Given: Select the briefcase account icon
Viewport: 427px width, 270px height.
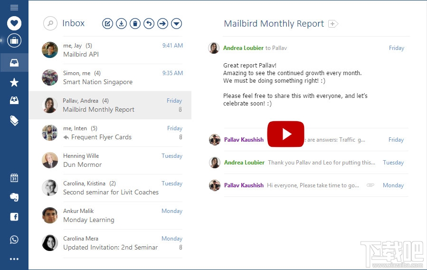Looking at the screenshot, I should (x=14, y=40).
